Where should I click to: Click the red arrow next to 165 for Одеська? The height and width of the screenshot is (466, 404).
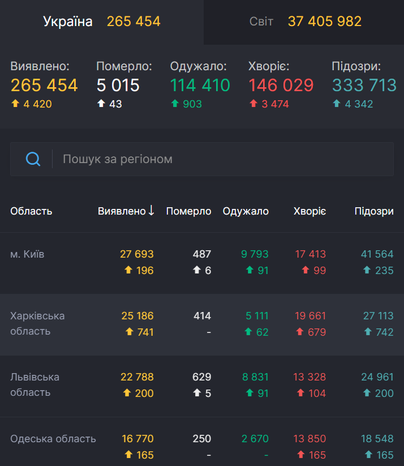300,454
